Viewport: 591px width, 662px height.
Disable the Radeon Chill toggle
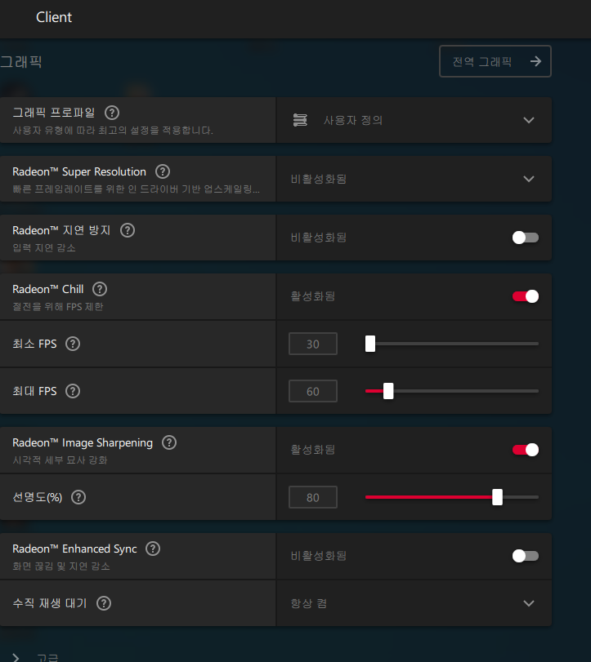click(526, 296)
